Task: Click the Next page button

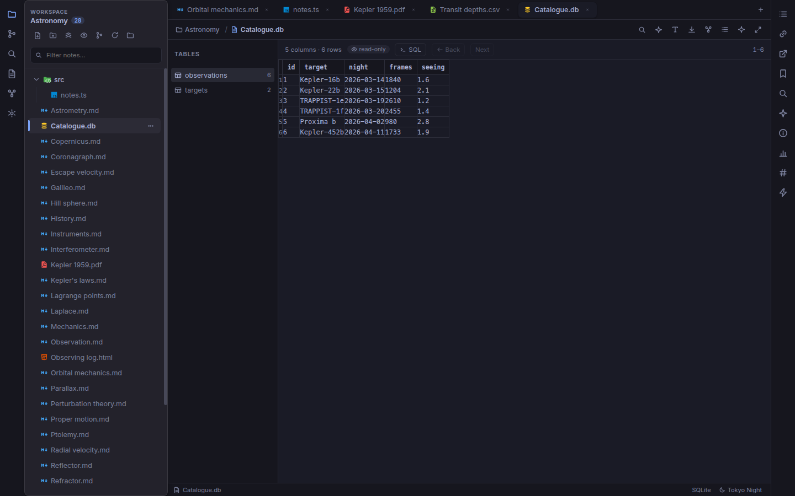Action: point(482,50)
